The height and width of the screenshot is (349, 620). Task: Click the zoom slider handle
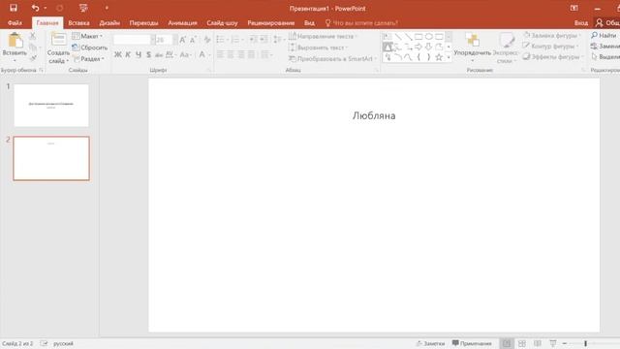[x=585, y=343]
